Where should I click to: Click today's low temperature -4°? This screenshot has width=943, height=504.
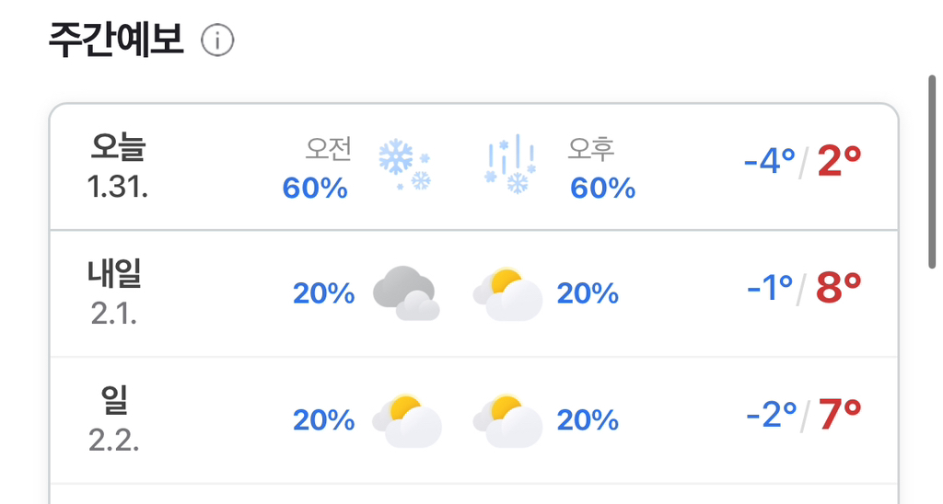click(x=769, y=161)
